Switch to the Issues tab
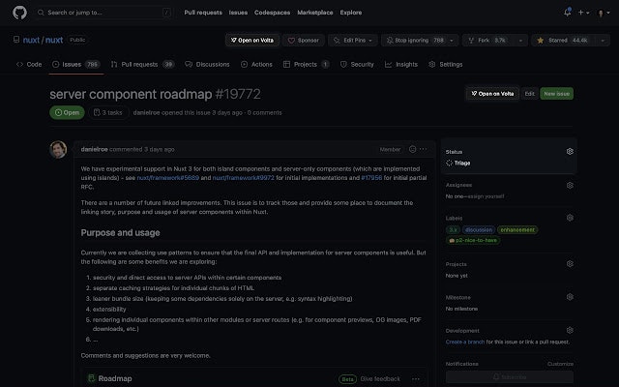 [x=76, y=65]
